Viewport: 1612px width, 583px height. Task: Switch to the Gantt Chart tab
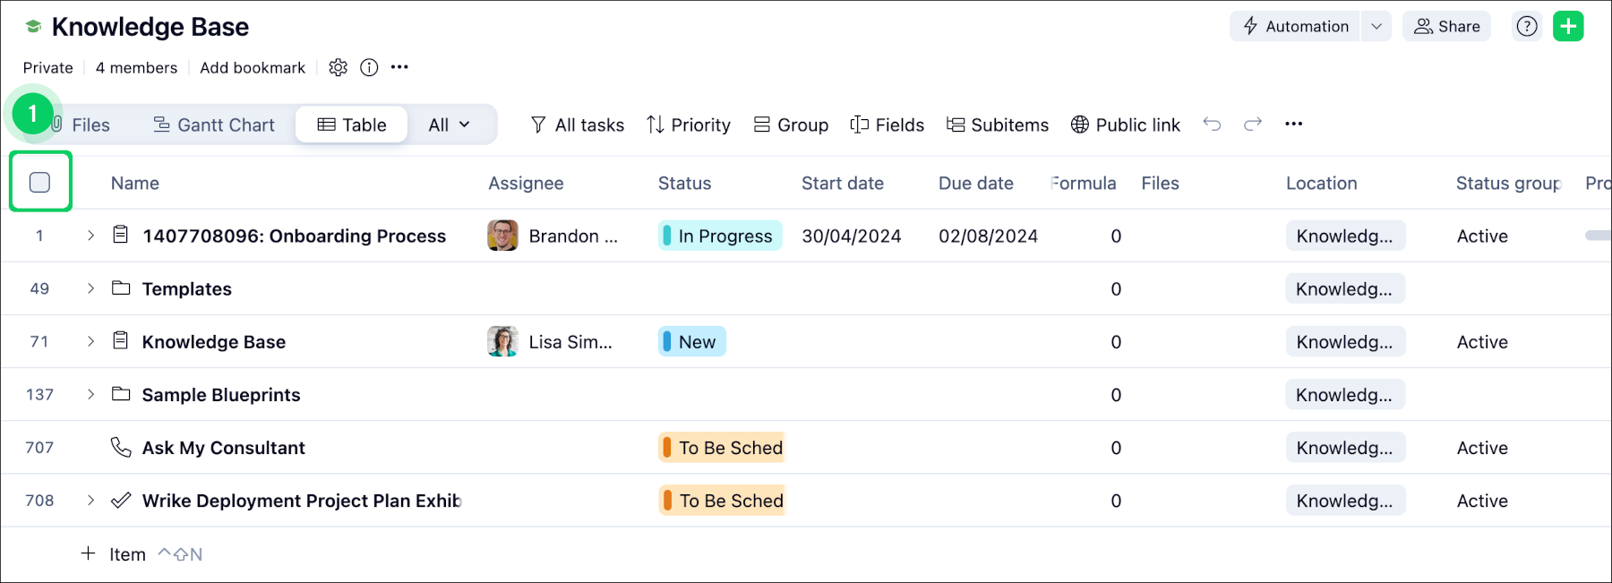click(214, 125)
